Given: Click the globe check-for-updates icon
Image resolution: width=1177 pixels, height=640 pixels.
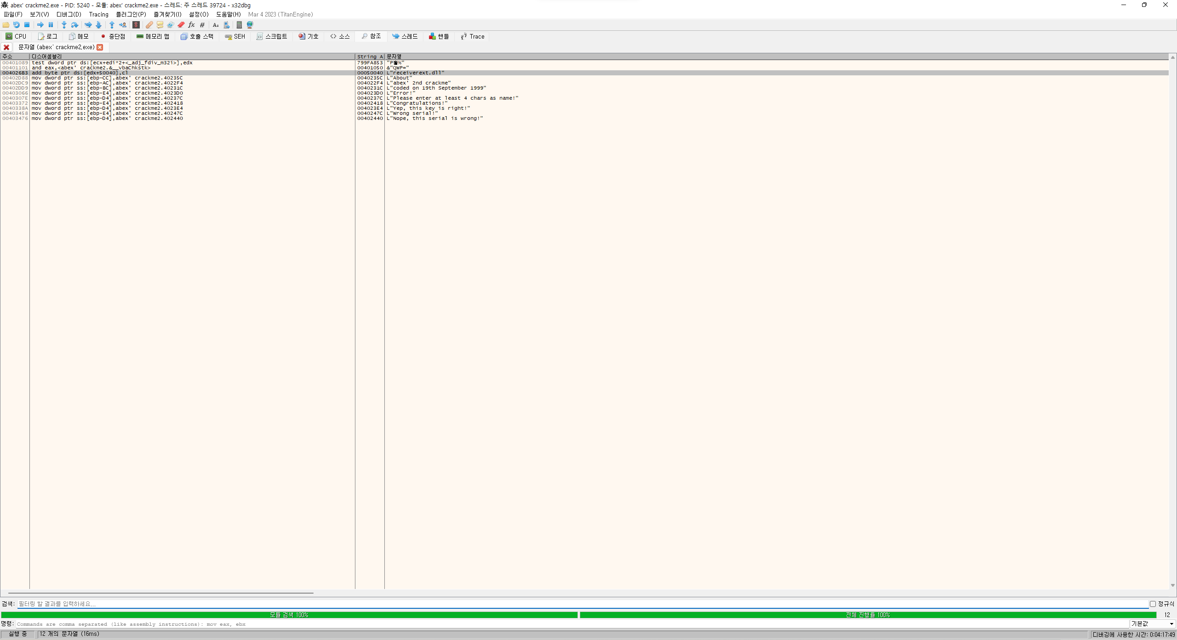Looking at the screenshot, I should [x=250, y=25].
